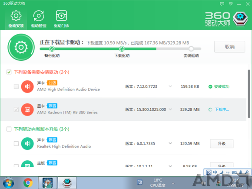Open the IME wrench settings icon
Image resolution: width=252 pixels, height=189 pixels.
pyautogui.click(x=247, y=172)
